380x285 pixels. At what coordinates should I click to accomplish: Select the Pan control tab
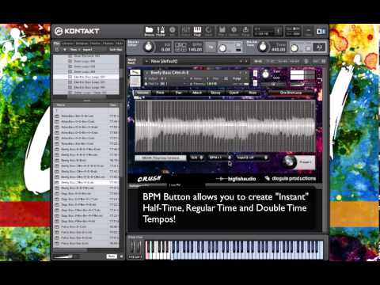(x=179, y=93)
